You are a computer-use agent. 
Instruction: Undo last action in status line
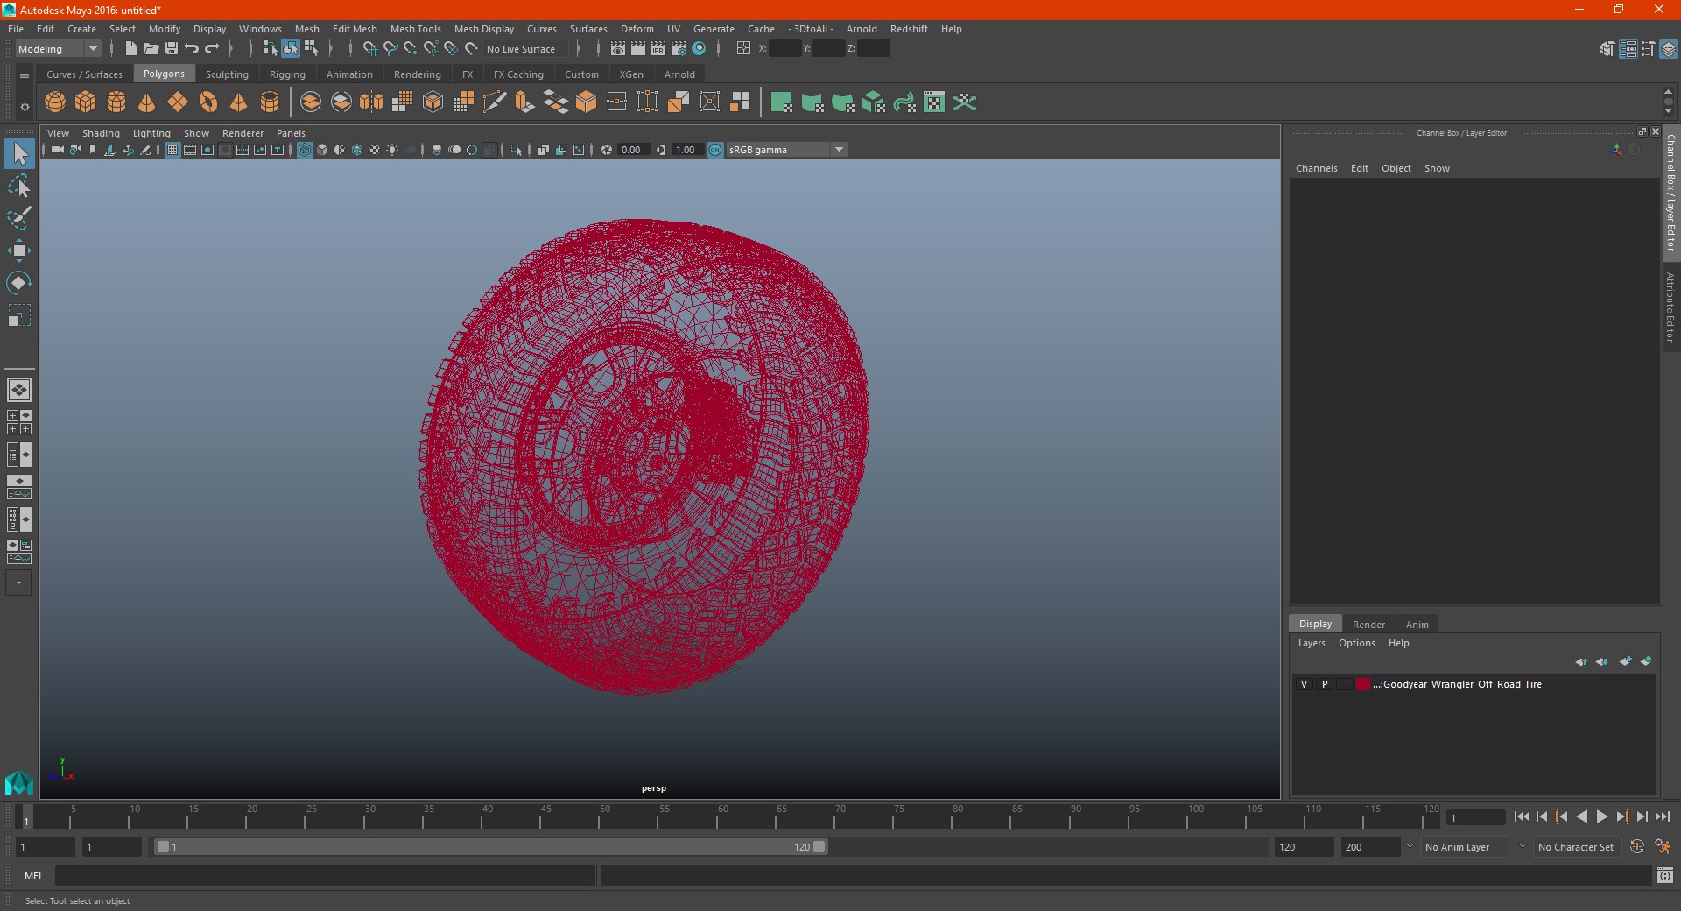[192, 49]
